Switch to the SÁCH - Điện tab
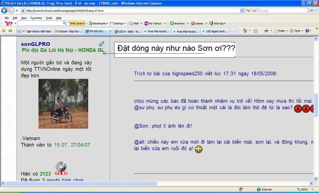The width and height of the screenshot is (319, 193). tap(128, 31)
